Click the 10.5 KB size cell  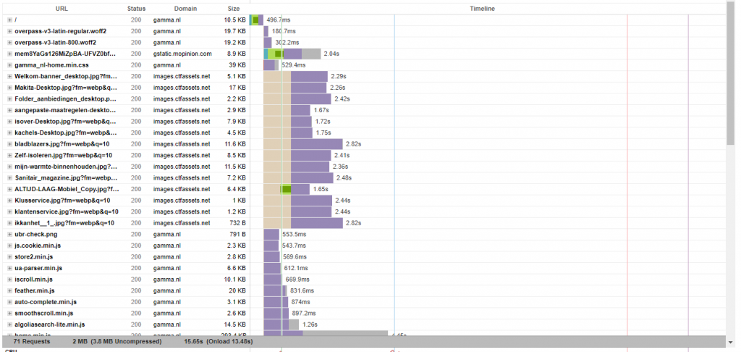pyautogui.click(x=235, y=20)
